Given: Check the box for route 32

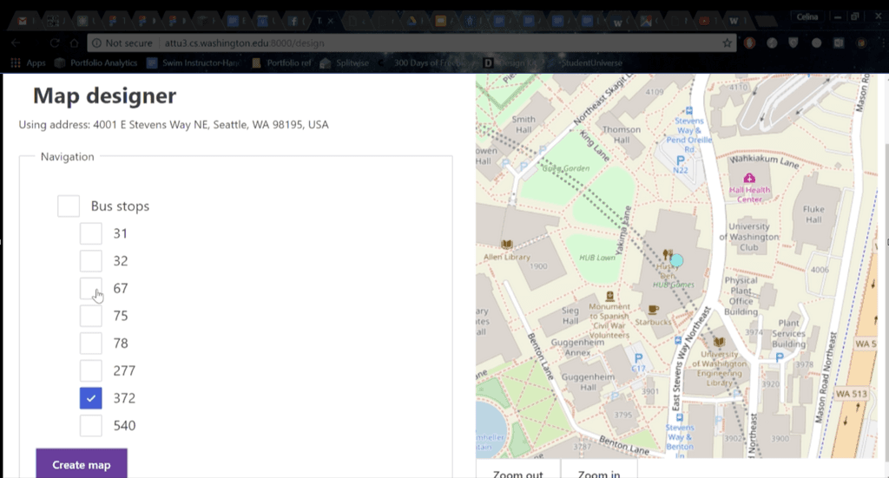Looking at the screenshot, I should pyautogui.click(x=90, y=260).
